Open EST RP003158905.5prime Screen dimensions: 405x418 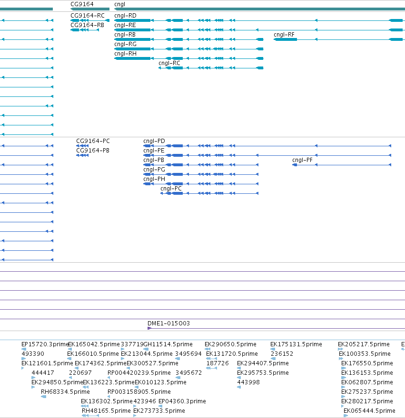pos(139,392)
